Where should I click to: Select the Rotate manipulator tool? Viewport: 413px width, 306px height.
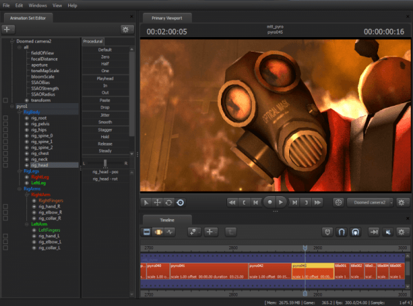point(169,202)
